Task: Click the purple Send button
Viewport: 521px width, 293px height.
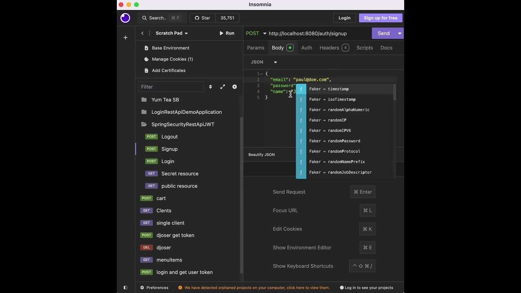Action: click(x=383, y=33)
